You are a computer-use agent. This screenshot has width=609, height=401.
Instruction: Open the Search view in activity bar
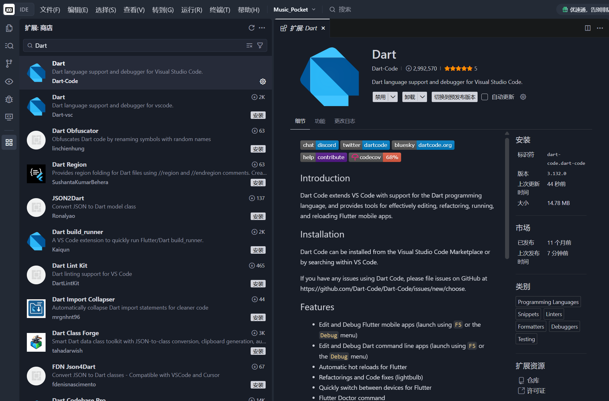pos(9,46)
